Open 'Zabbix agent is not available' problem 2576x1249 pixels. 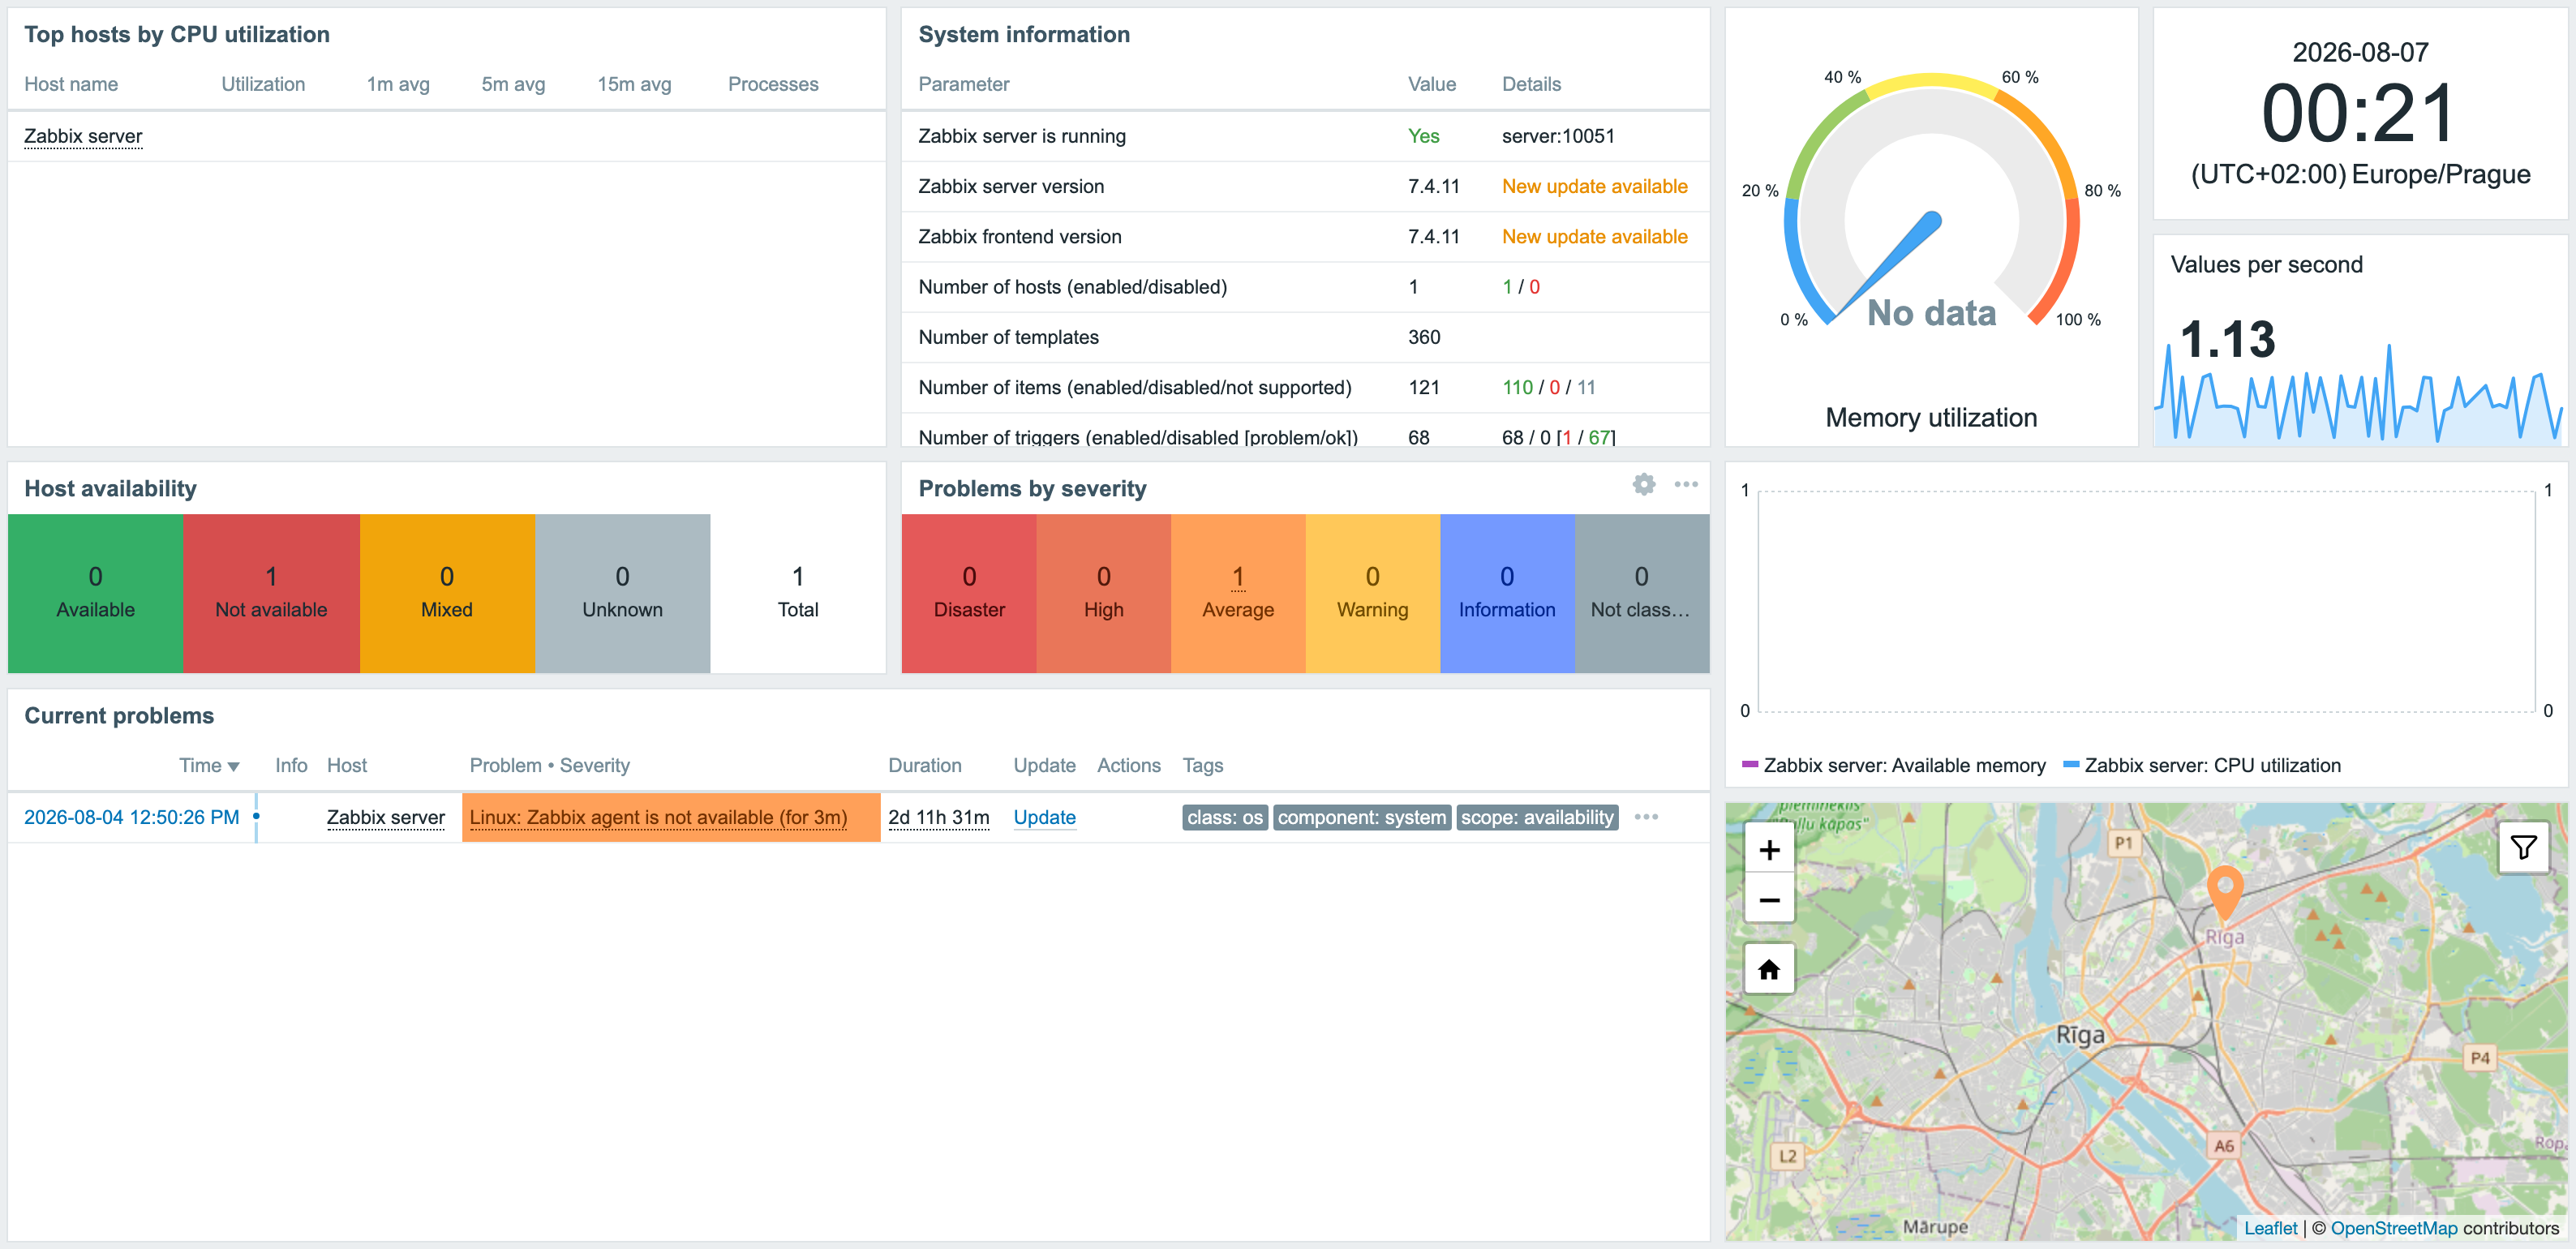pos(658,818)
